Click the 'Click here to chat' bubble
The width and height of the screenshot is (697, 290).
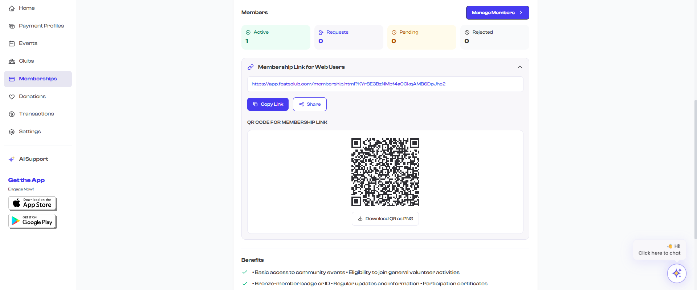(659, 249)
